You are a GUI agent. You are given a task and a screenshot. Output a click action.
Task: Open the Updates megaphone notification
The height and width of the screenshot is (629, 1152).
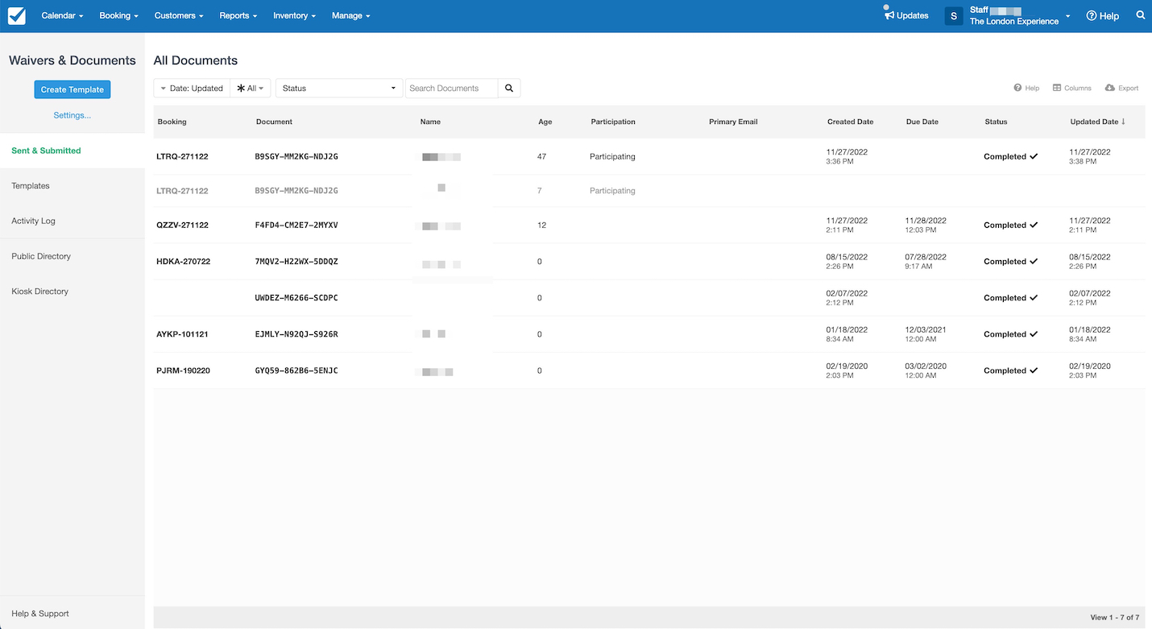(906, 15)
